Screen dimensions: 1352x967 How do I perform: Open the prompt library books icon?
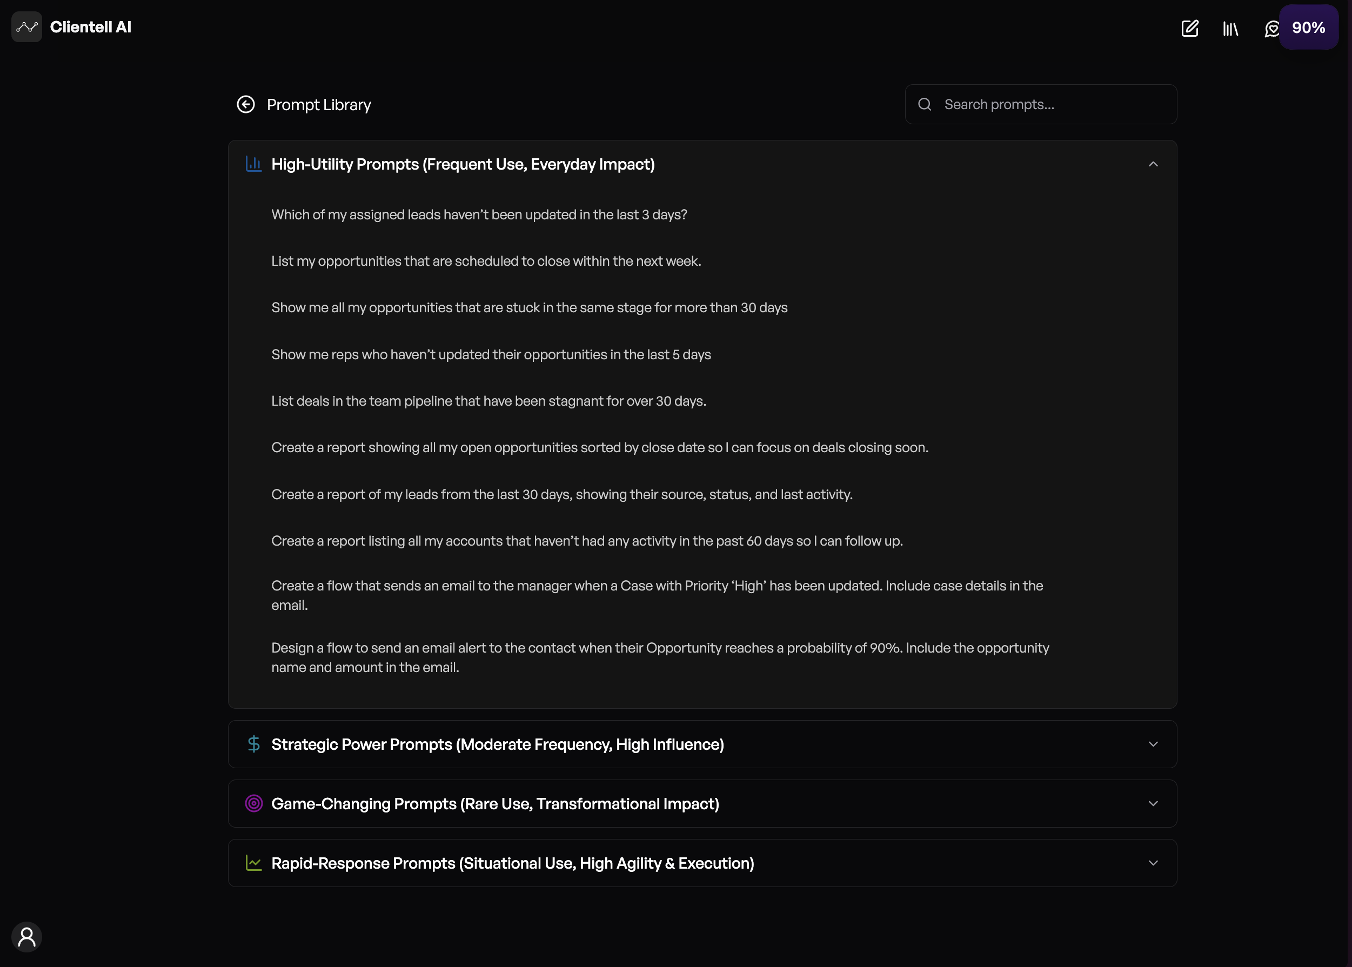coord(1230,29)
